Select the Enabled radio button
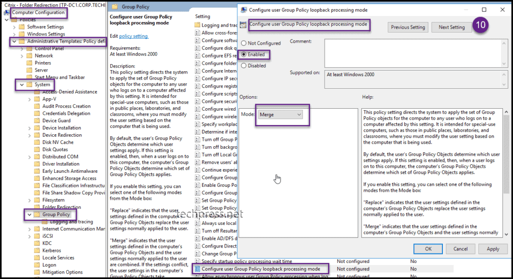 tap(243, 54)
